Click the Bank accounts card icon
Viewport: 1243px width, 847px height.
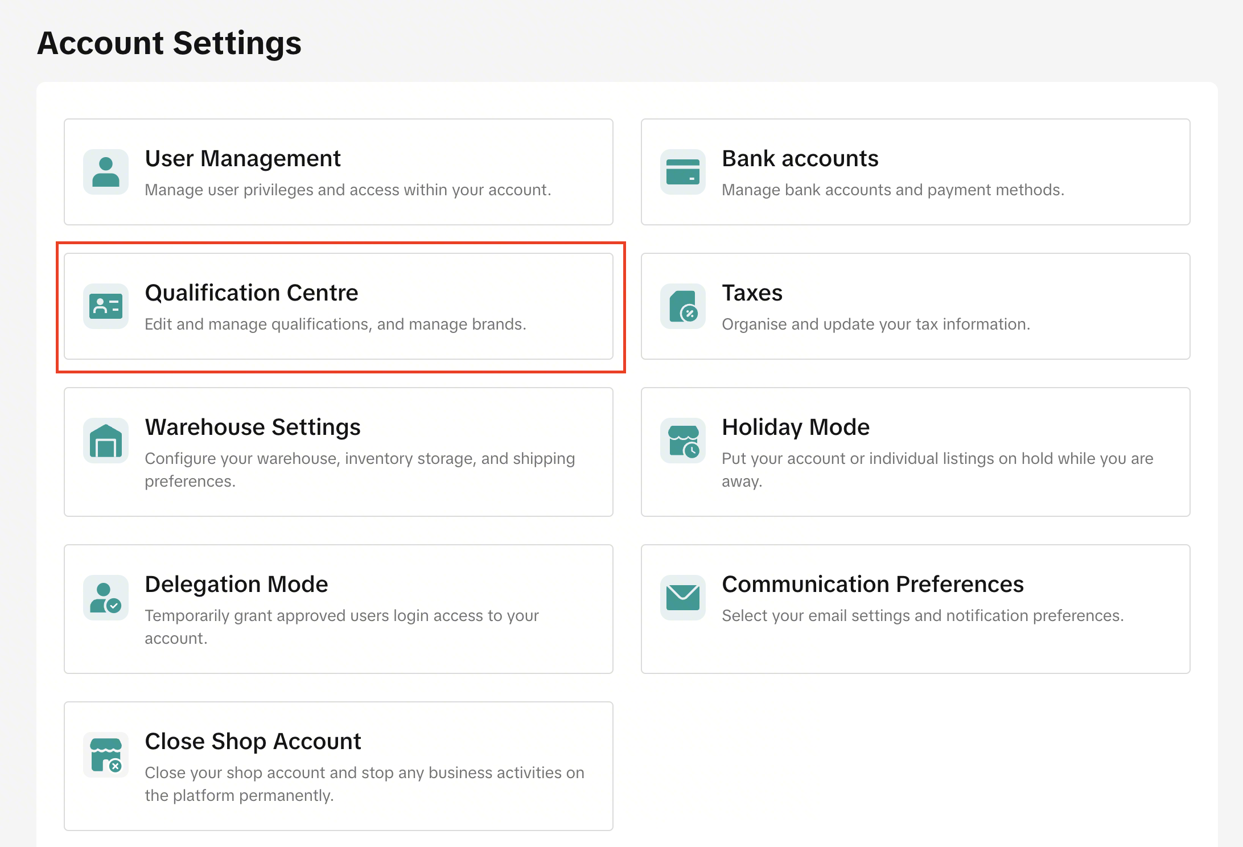point(683,172)
